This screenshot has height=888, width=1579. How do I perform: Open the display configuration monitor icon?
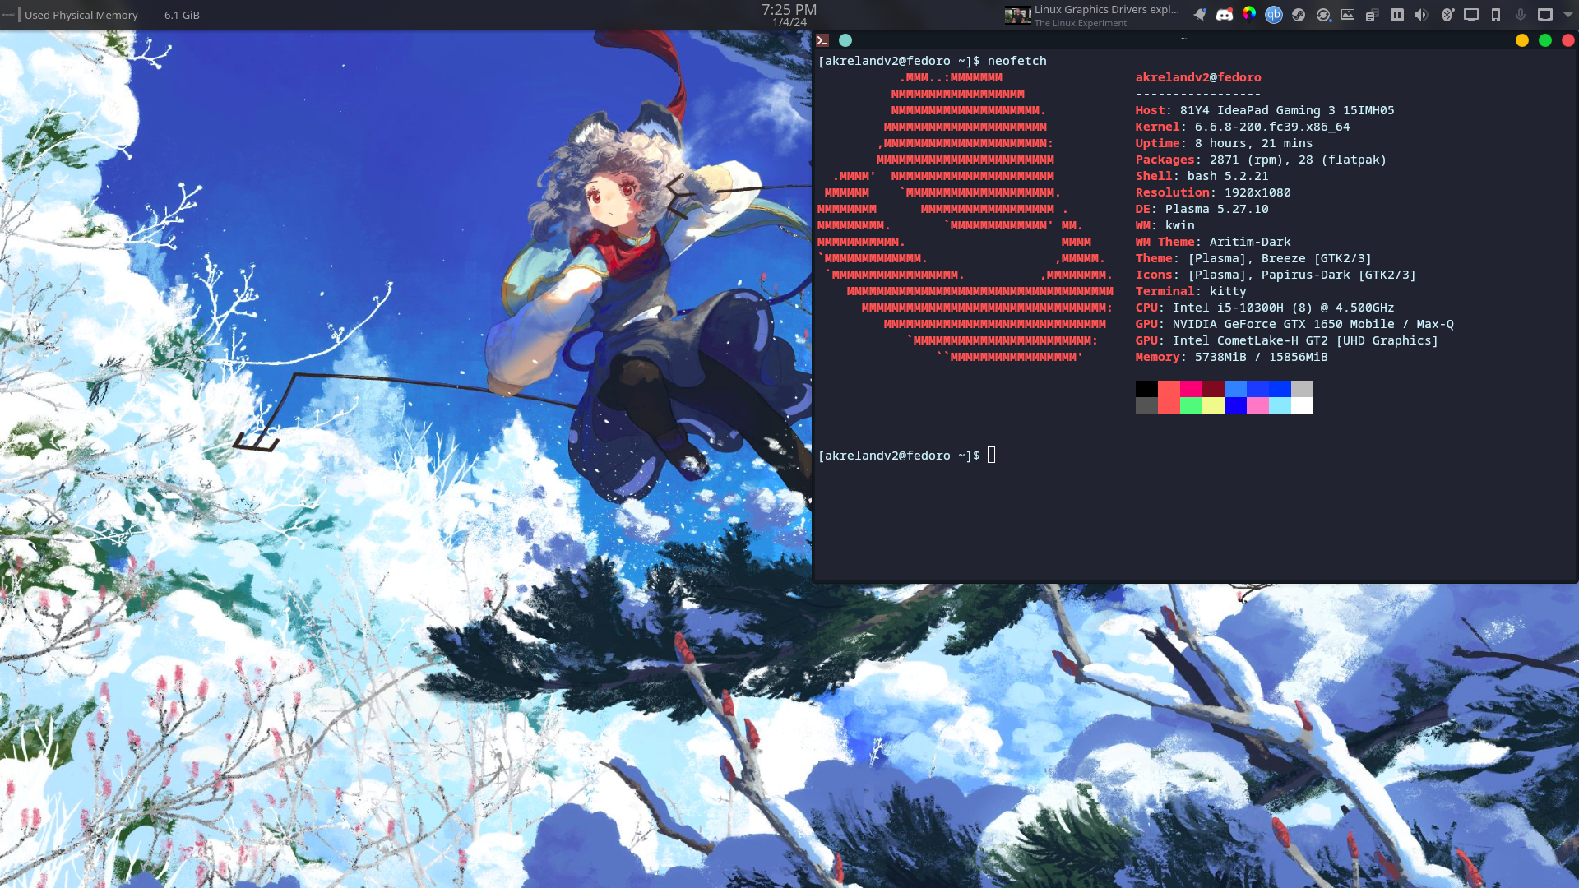click(1471, 15)
